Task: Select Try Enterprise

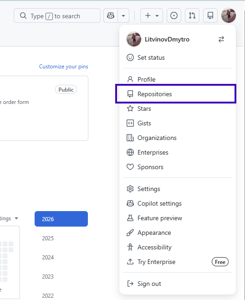Action: tap(178, 262)
